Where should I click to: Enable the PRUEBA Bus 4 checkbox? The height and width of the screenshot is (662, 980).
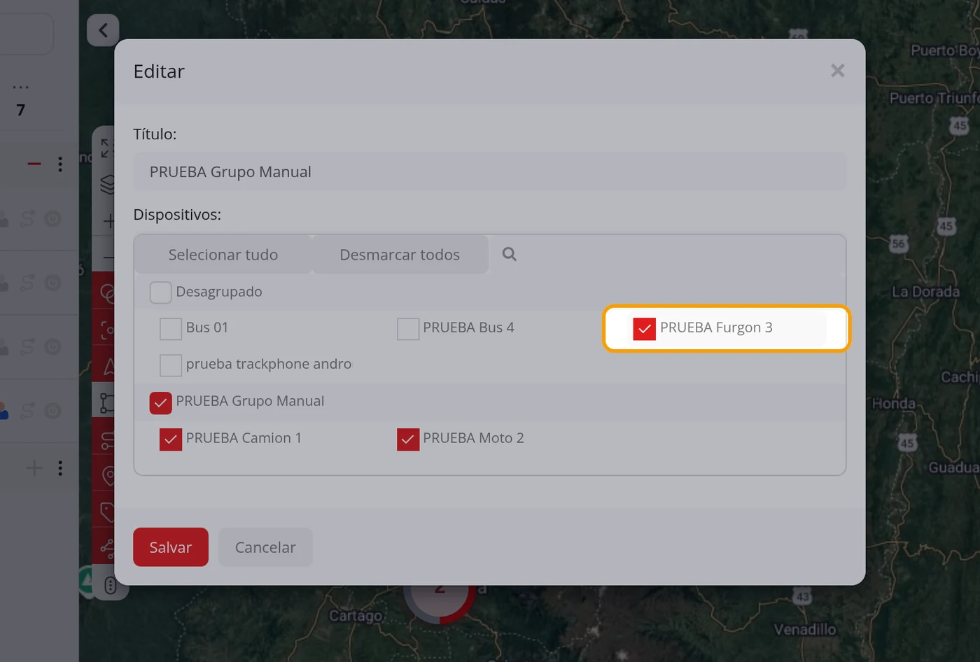[408, 328]
